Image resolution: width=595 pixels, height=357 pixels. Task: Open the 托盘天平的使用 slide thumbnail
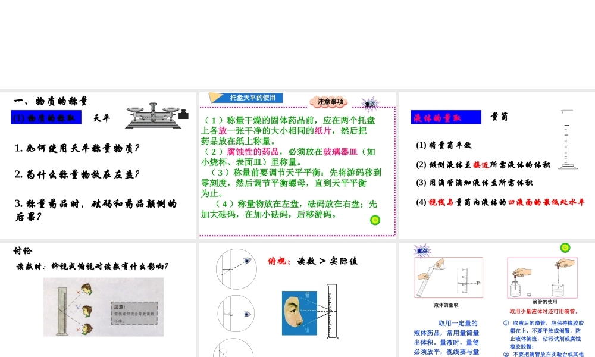coord(297,165)
